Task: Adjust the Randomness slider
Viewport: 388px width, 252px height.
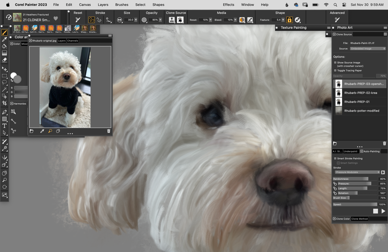Action: click(x=355, y=179)
